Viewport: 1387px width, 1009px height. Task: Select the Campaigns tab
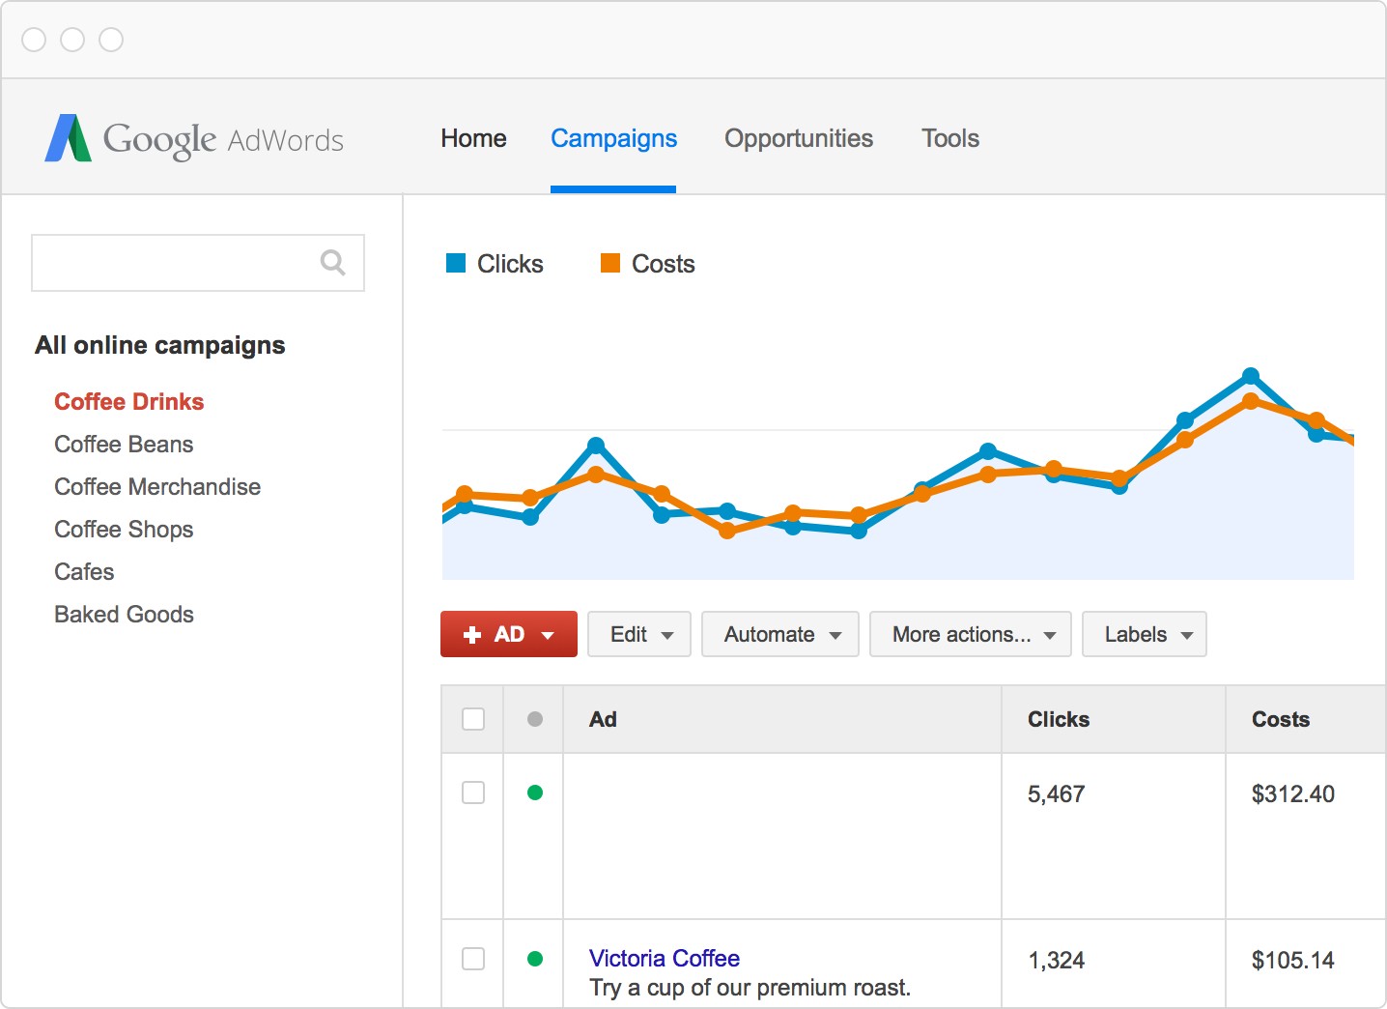coord(613,138)
